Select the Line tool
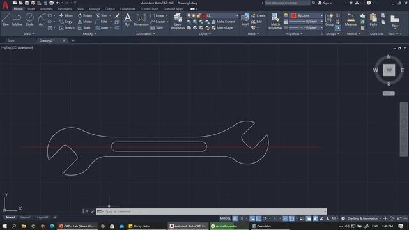 [6, 20]
